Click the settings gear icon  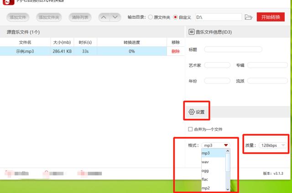coord(192,112)
